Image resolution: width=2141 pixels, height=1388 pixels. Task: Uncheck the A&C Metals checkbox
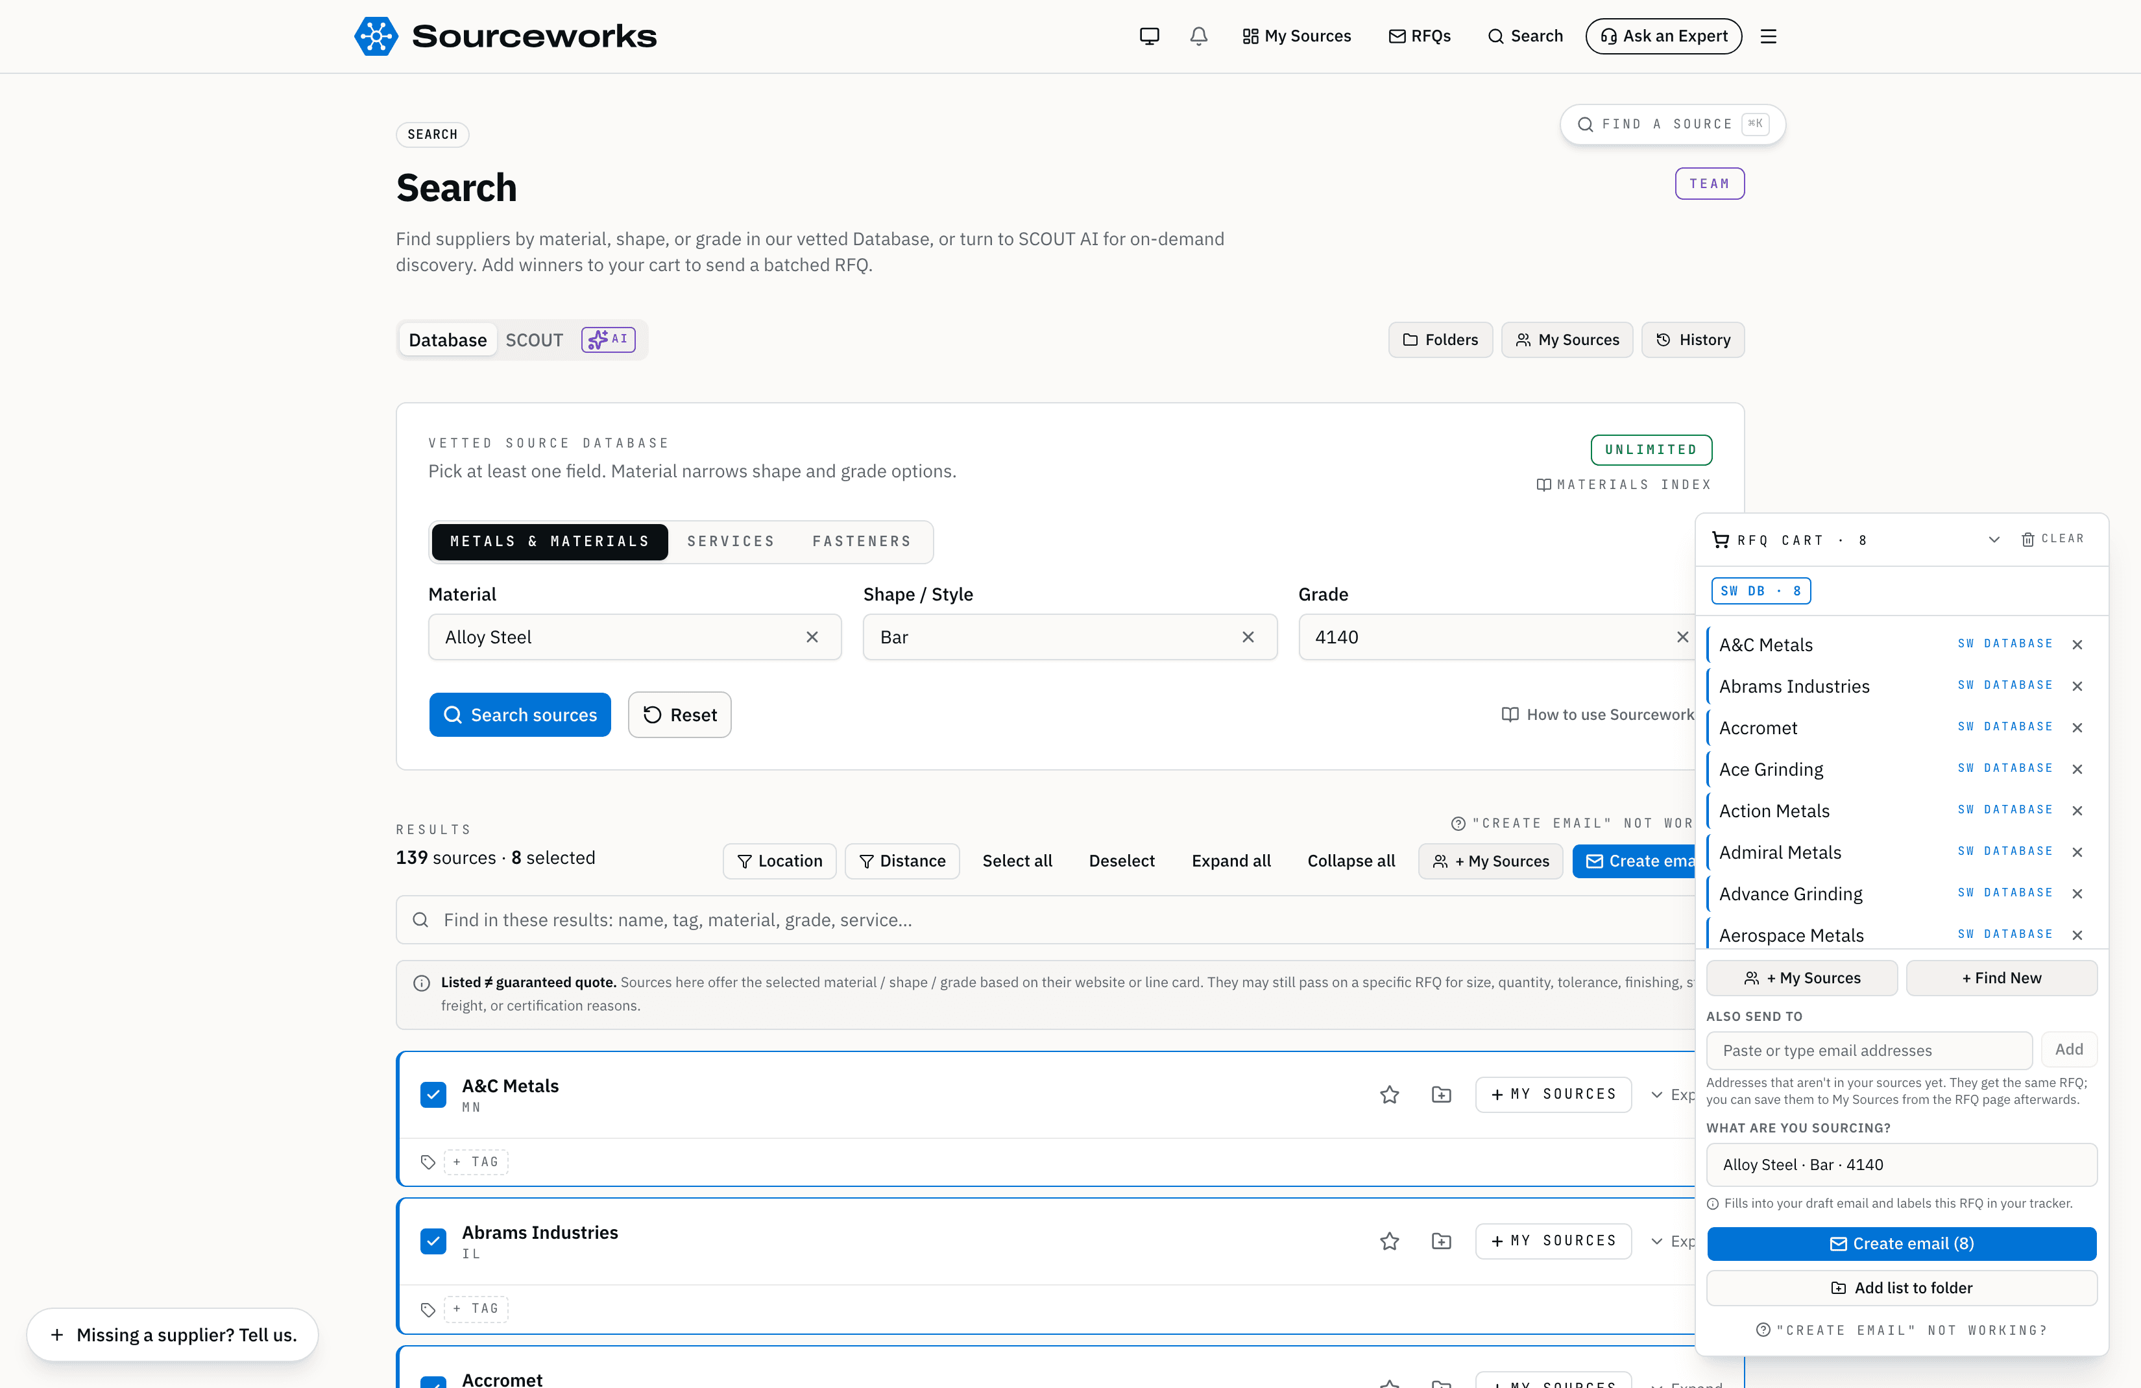tap(433, 1095)
